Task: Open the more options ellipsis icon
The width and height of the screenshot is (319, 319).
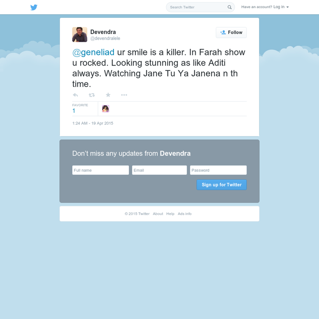Action: [x=124, y=95]
